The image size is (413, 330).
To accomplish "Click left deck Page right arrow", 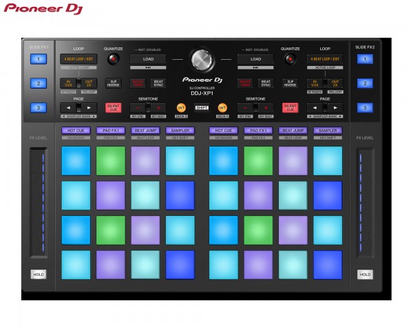I will (89, 108).
